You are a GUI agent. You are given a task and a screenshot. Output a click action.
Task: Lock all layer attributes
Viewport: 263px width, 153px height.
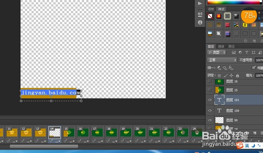click(x=238, y=75)
